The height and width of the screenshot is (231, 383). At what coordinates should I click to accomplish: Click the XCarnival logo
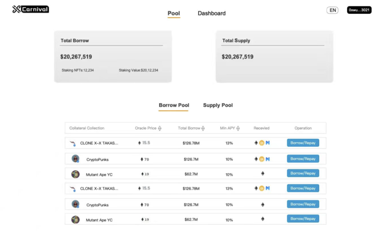coord(31,9)
